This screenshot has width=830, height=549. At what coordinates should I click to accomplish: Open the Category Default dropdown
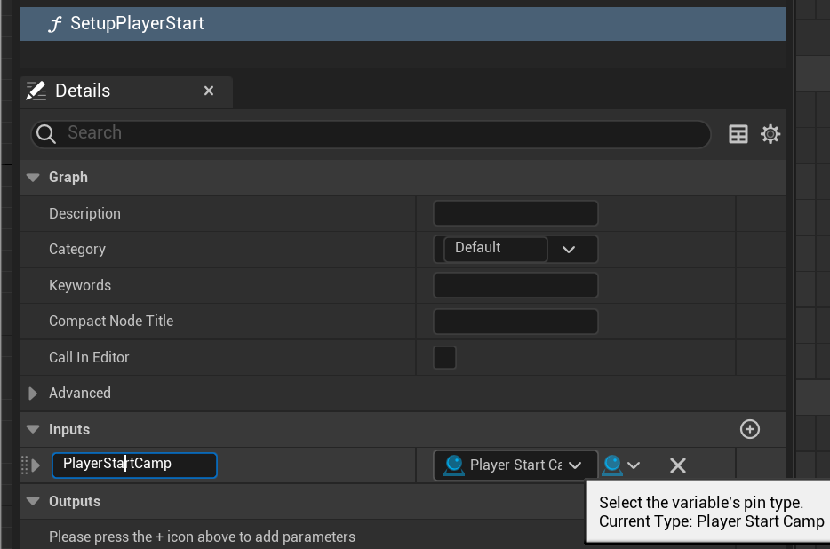coord(569,250)
